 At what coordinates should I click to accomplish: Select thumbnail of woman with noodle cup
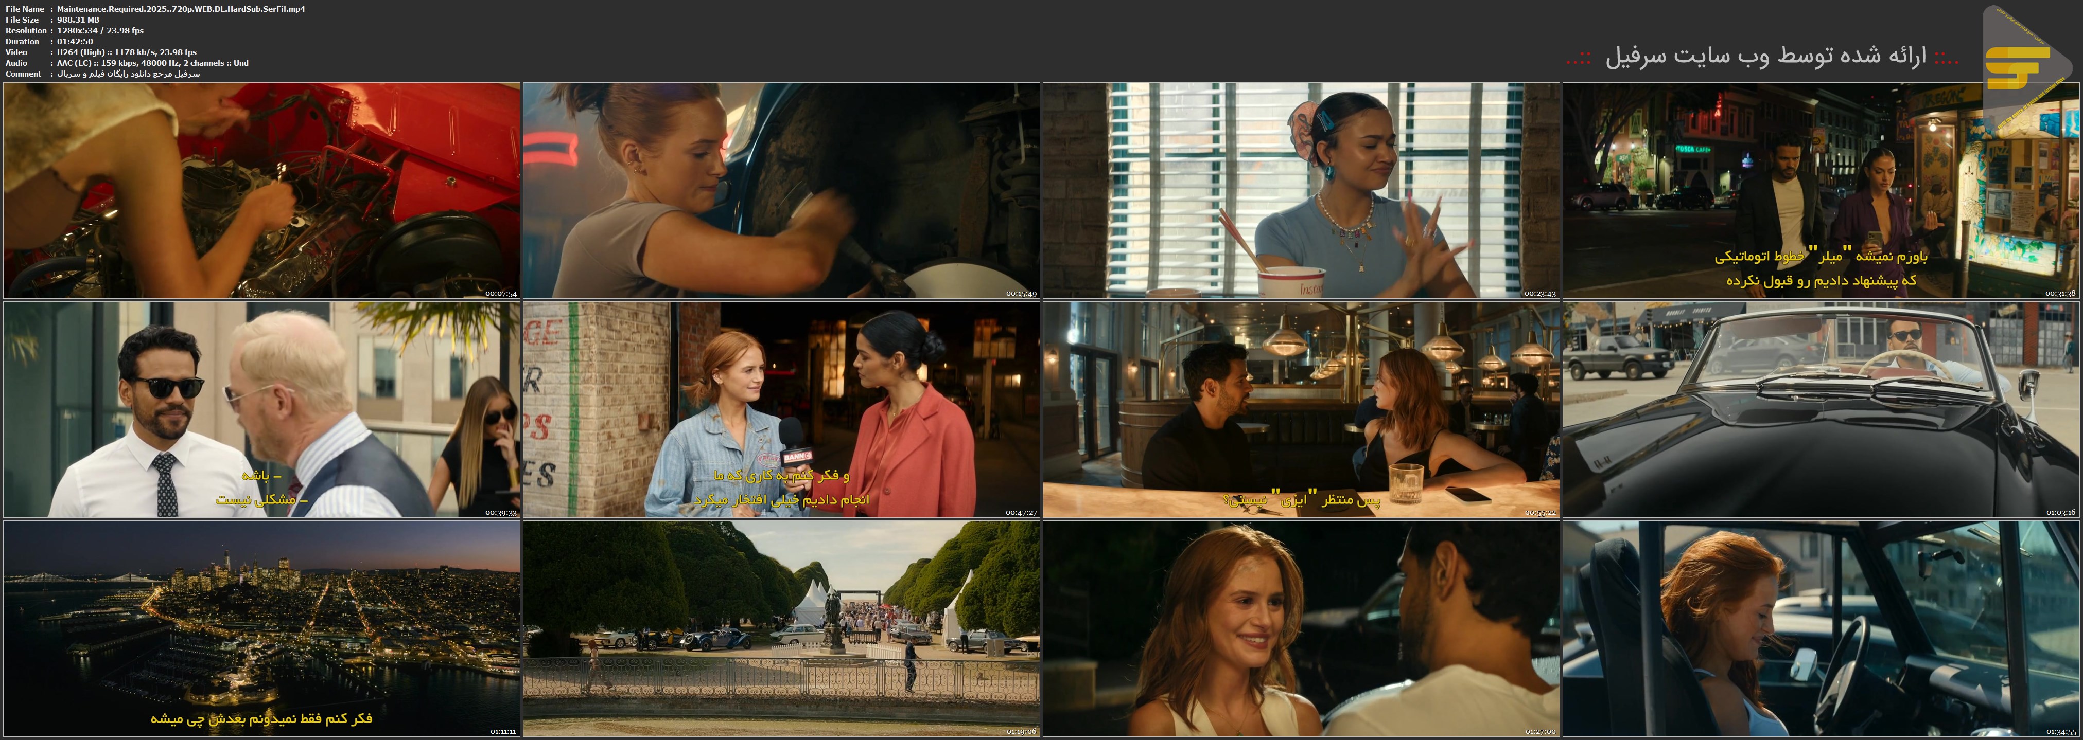point(1301,191)
